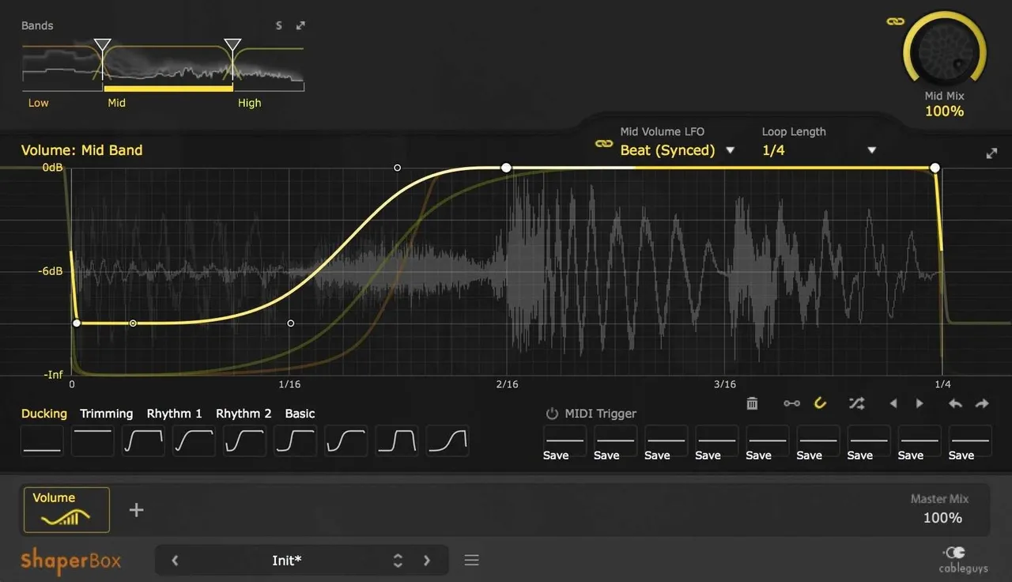Click the Low/Mid band split handle

tap(103, 46)
